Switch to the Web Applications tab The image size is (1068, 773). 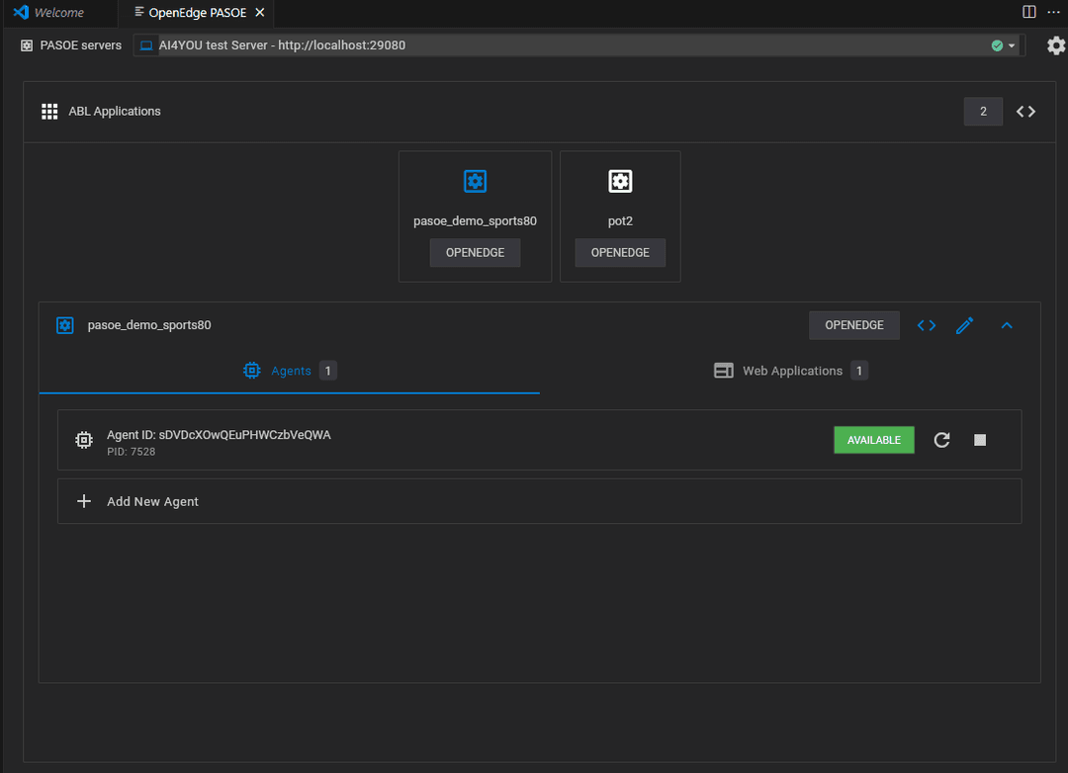click(x=790, y=371)
